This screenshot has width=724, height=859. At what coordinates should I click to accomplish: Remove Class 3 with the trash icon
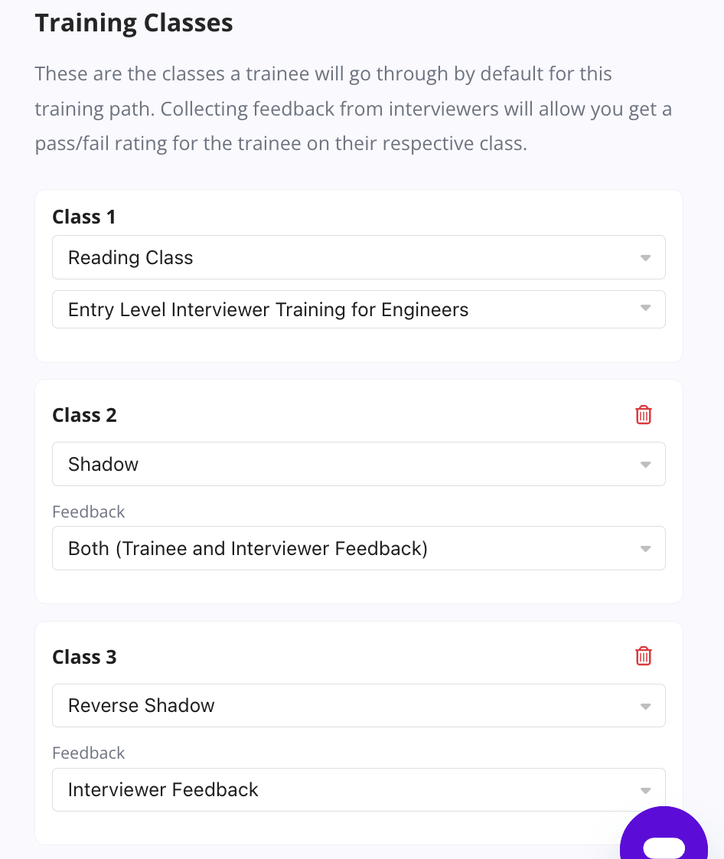pos(644,656)
